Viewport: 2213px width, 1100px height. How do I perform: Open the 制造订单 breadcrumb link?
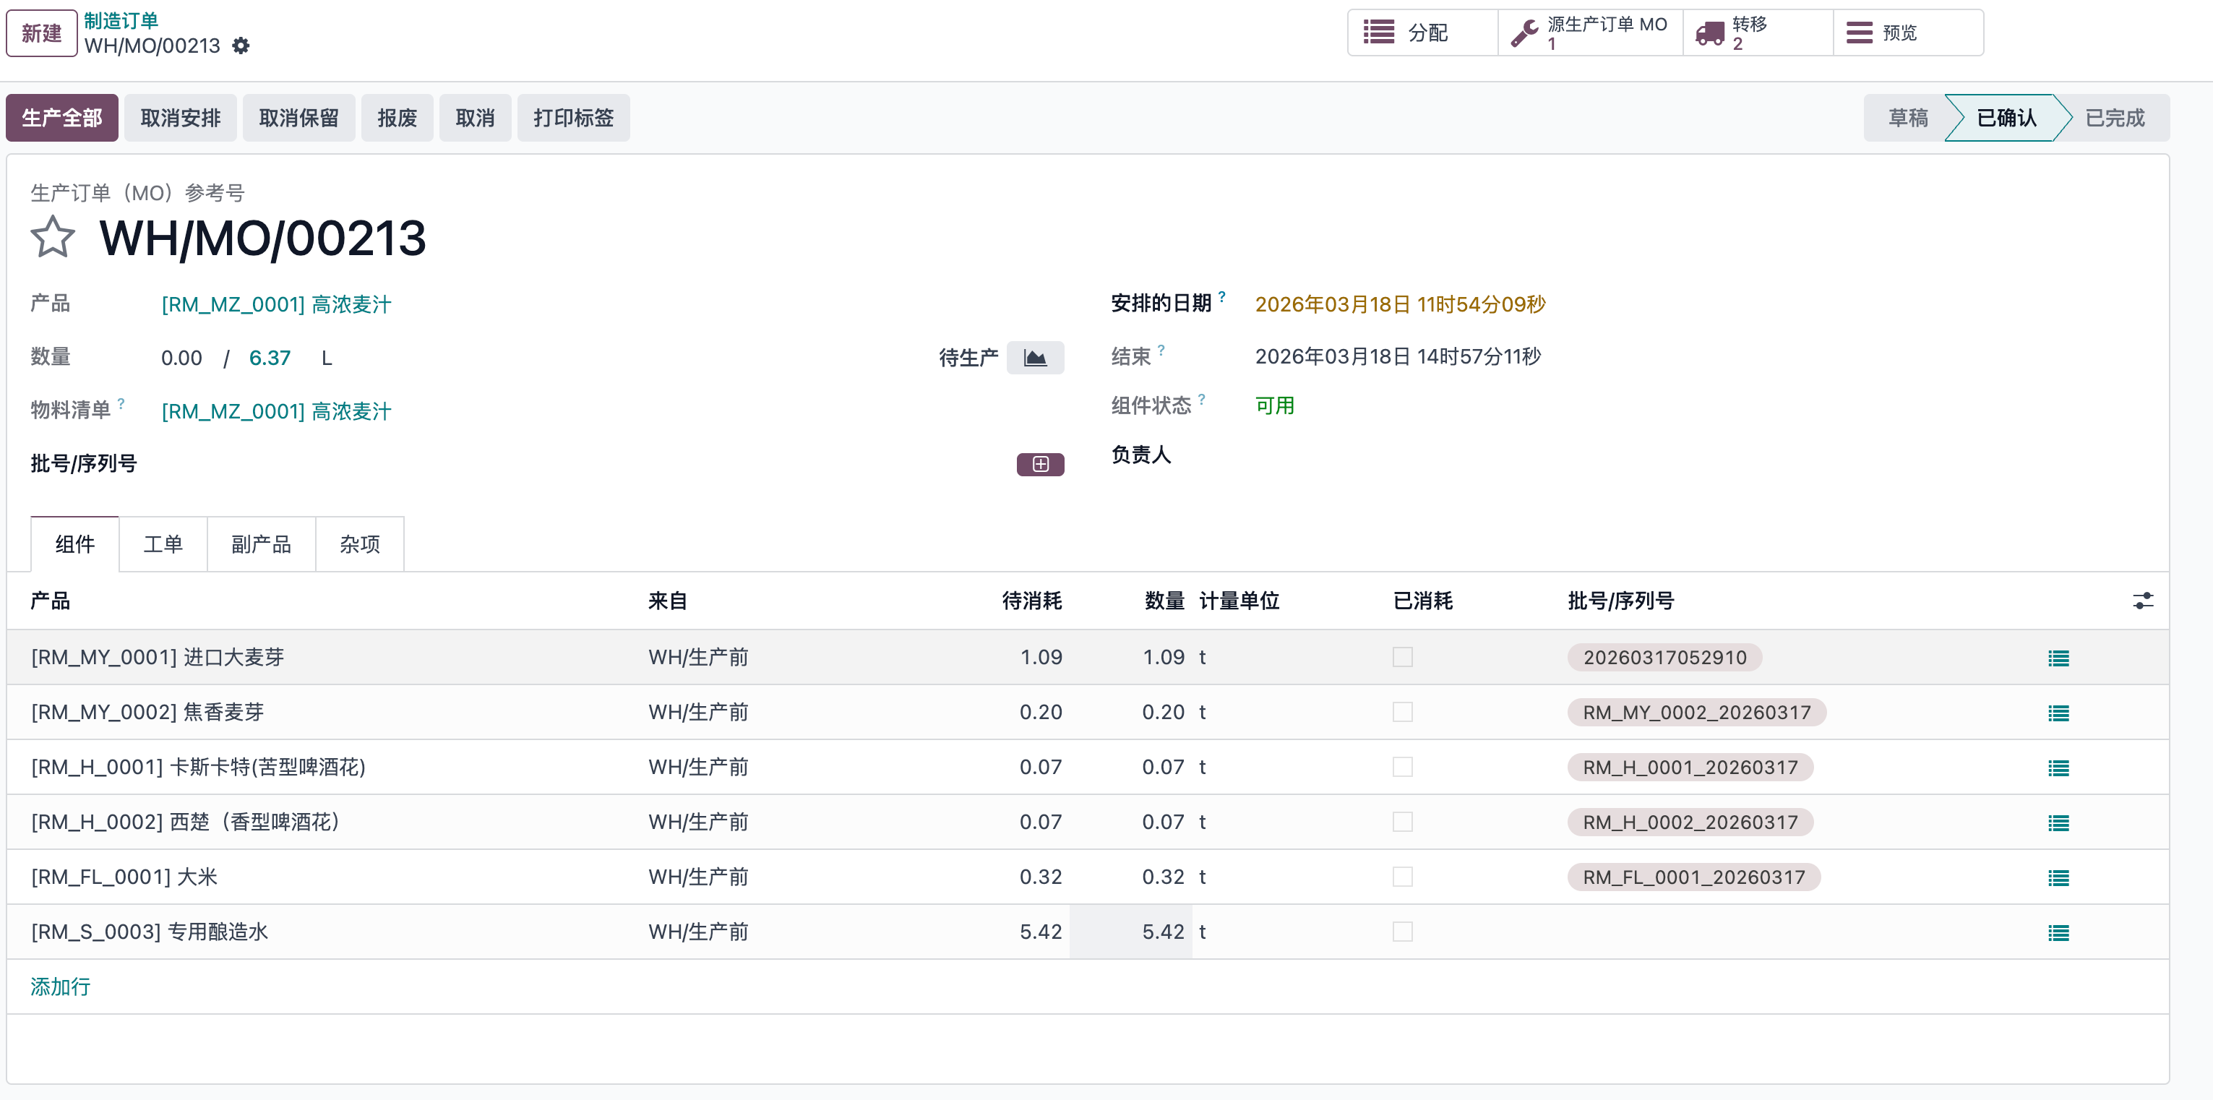coord(121,21)
